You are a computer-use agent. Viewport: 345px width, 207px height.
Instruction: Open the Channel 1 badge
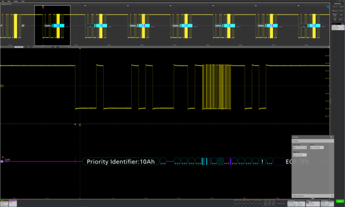click(x=4, y=203)
